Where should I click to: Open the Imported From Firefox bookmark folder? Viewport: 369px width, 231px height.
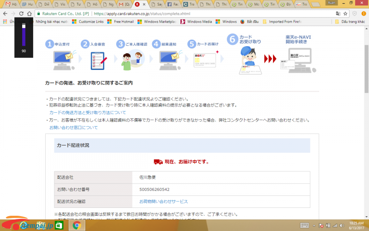pos(282,21)
